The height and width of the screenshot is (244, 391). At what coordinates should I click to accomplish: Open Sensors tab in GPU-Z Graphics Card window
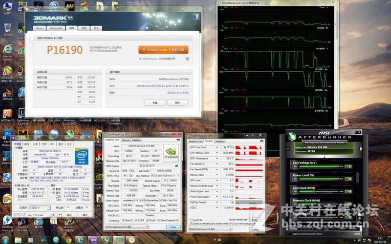[126, 140]
